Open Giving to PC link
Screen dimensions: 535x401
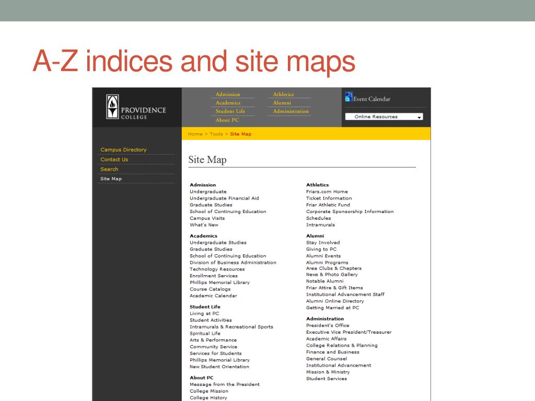coord(321,249)
